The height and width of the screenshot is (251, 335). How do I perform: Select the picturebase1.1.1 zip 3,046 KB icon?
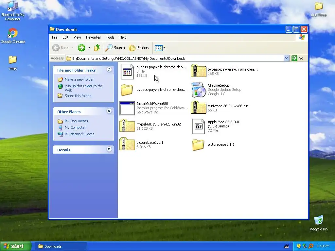(127, 144)
